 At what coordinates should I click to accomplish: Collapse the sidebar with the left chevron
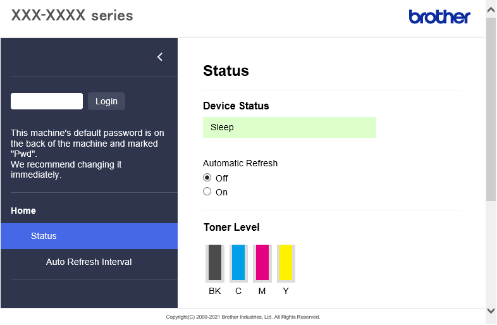coord(160,57)
